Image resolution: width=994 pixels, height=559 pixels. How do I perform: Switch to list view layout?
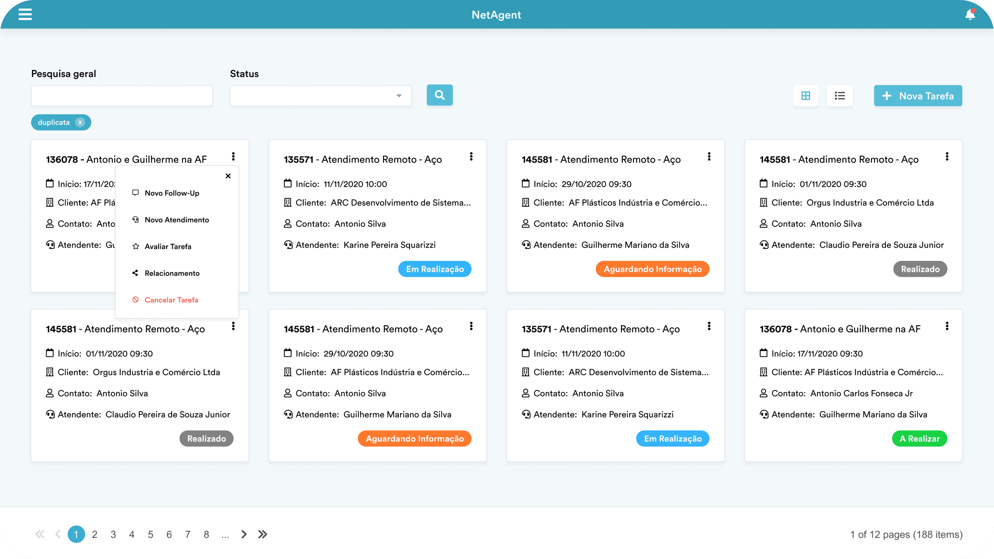(839, 96)
